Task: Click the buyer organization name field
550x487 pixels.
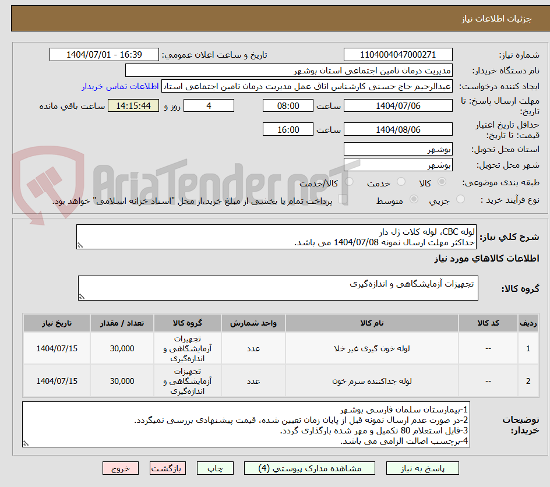Action: pos(288,70)
